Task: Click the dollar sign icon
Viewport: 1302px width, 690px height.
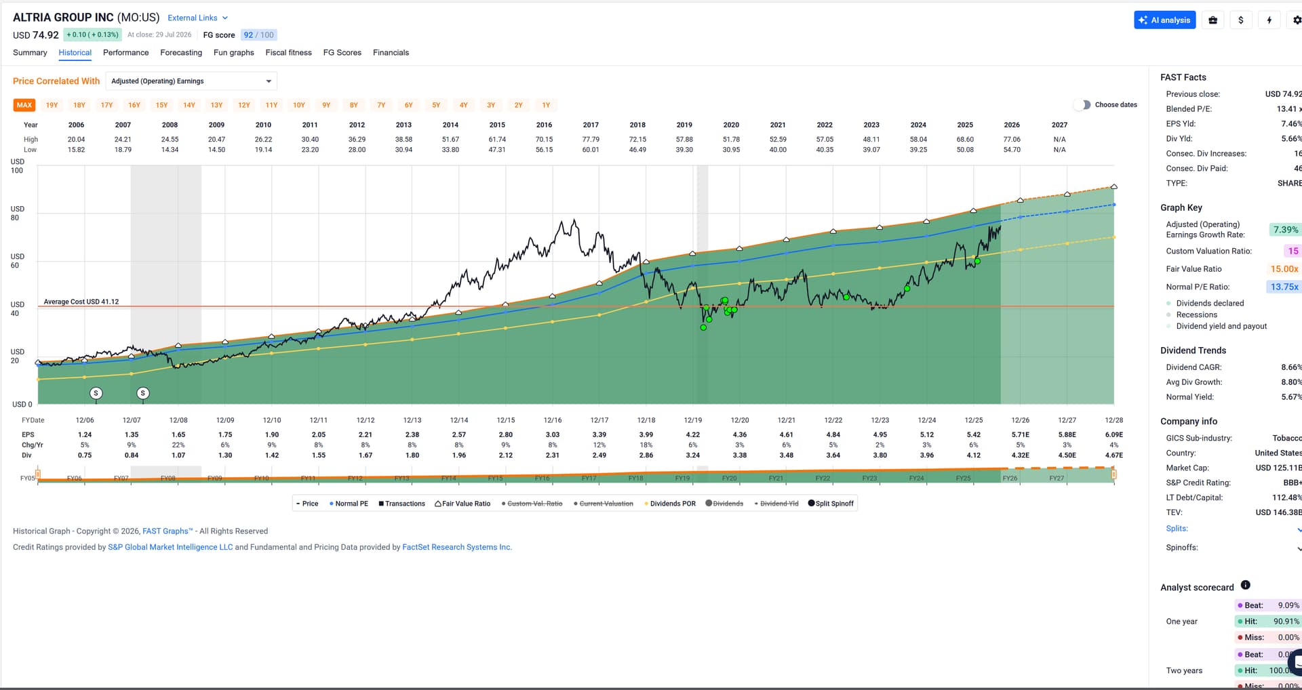Action: (1241, 20)
